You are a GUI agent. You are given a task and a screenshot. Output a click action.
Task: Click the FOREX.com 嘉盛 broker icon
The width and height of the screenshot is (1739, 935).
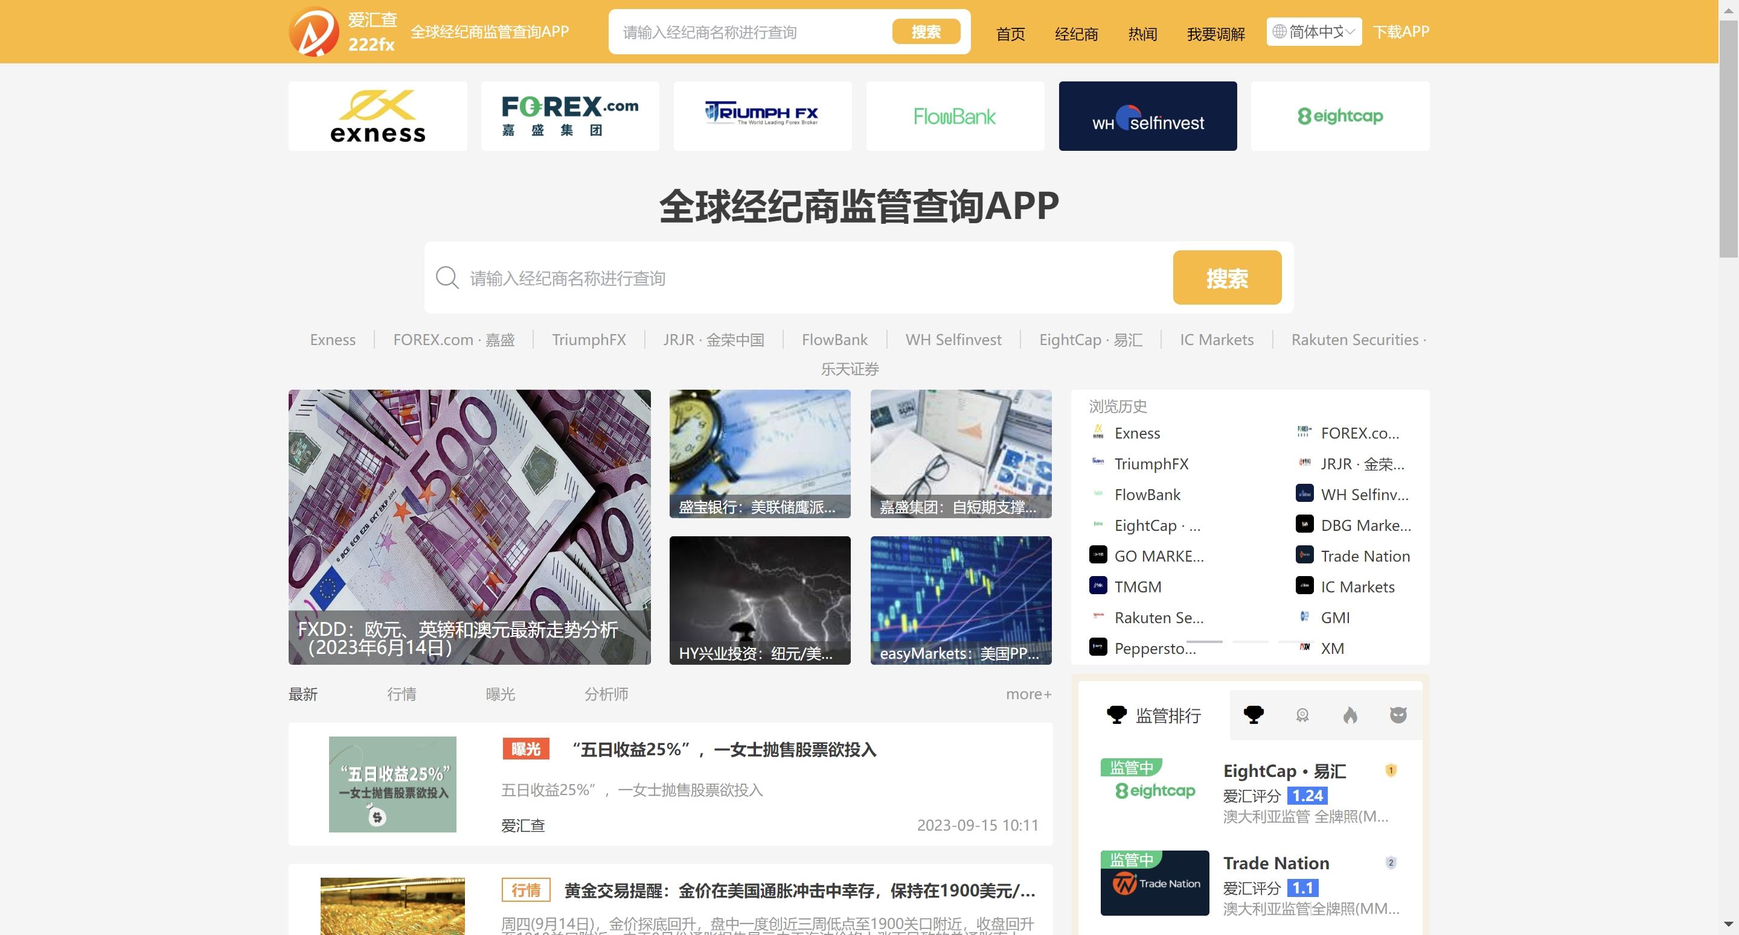tap(571, 115)
